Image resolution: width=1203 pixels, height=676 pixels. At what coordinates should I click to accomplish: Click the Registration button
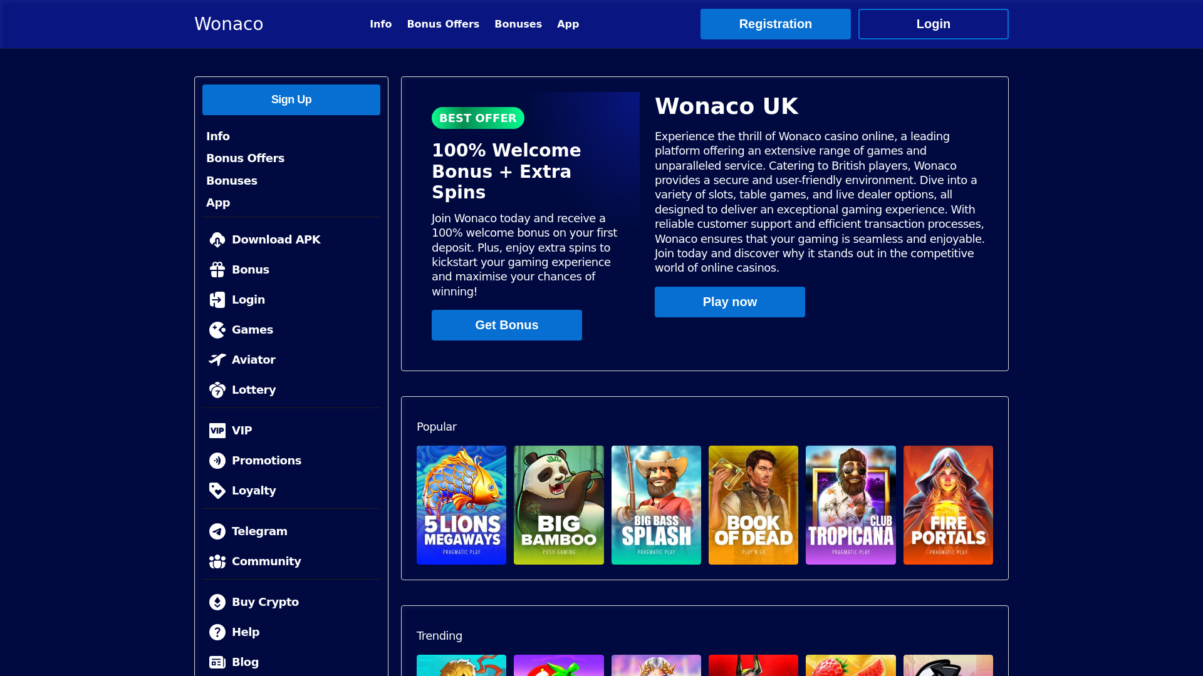tap(776, 24)
